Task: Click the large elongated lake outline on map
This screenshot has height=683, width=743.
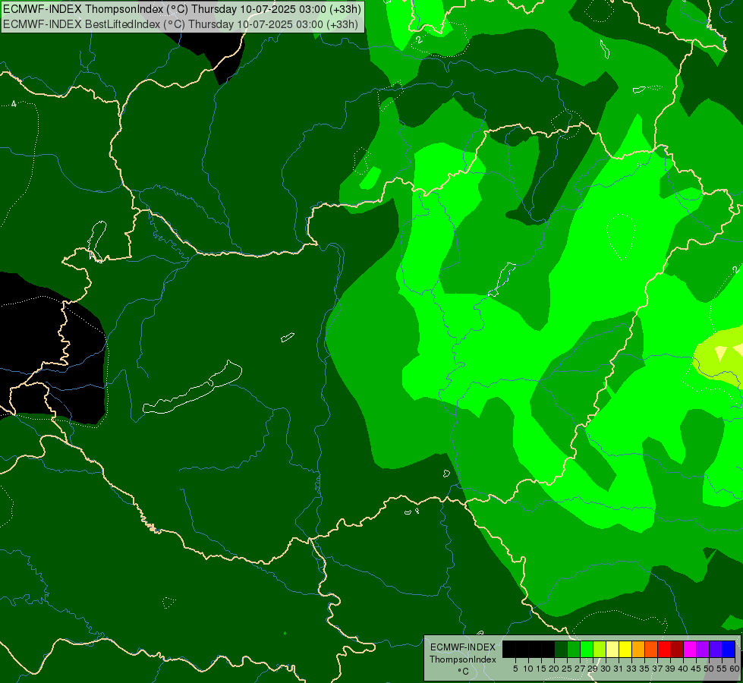Action: pyautogui.click(x=193, y=388)
